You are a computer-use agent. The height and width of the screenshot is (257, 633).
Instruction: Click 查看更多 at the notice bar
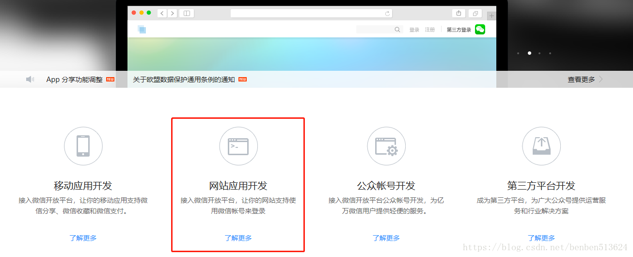click(581, 80)
